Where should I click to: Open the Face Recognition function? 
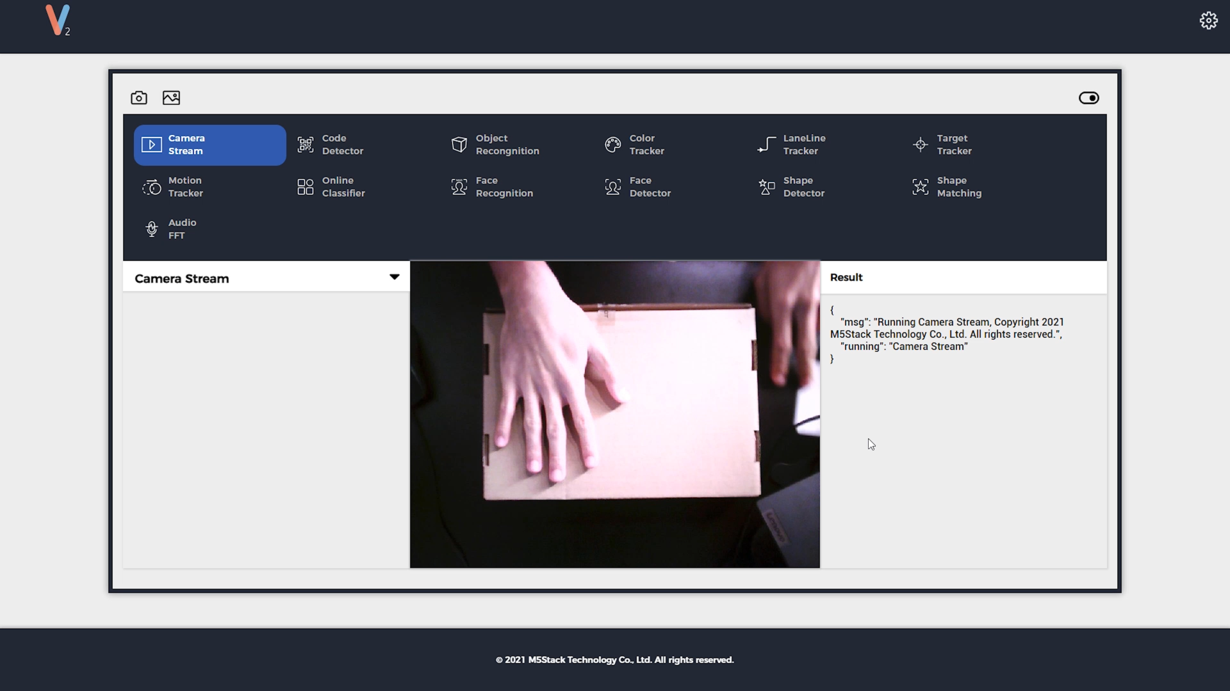coord(504,187)
